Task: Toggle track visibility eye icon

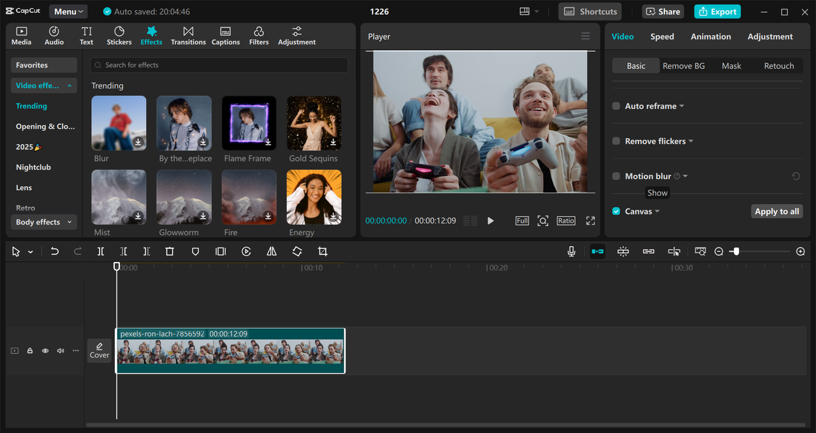Action: pos(45,351)
